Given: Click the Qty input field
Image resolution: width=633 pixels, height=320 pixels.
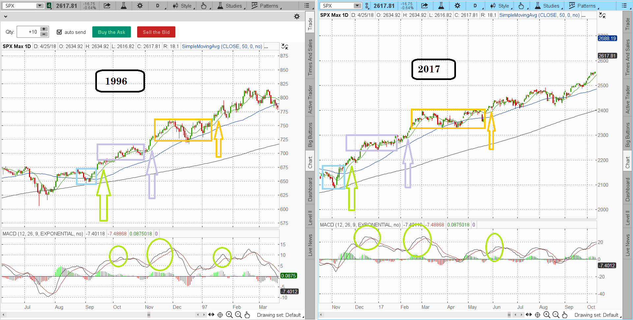Looking at the screenshot, I should pos(29,32).
